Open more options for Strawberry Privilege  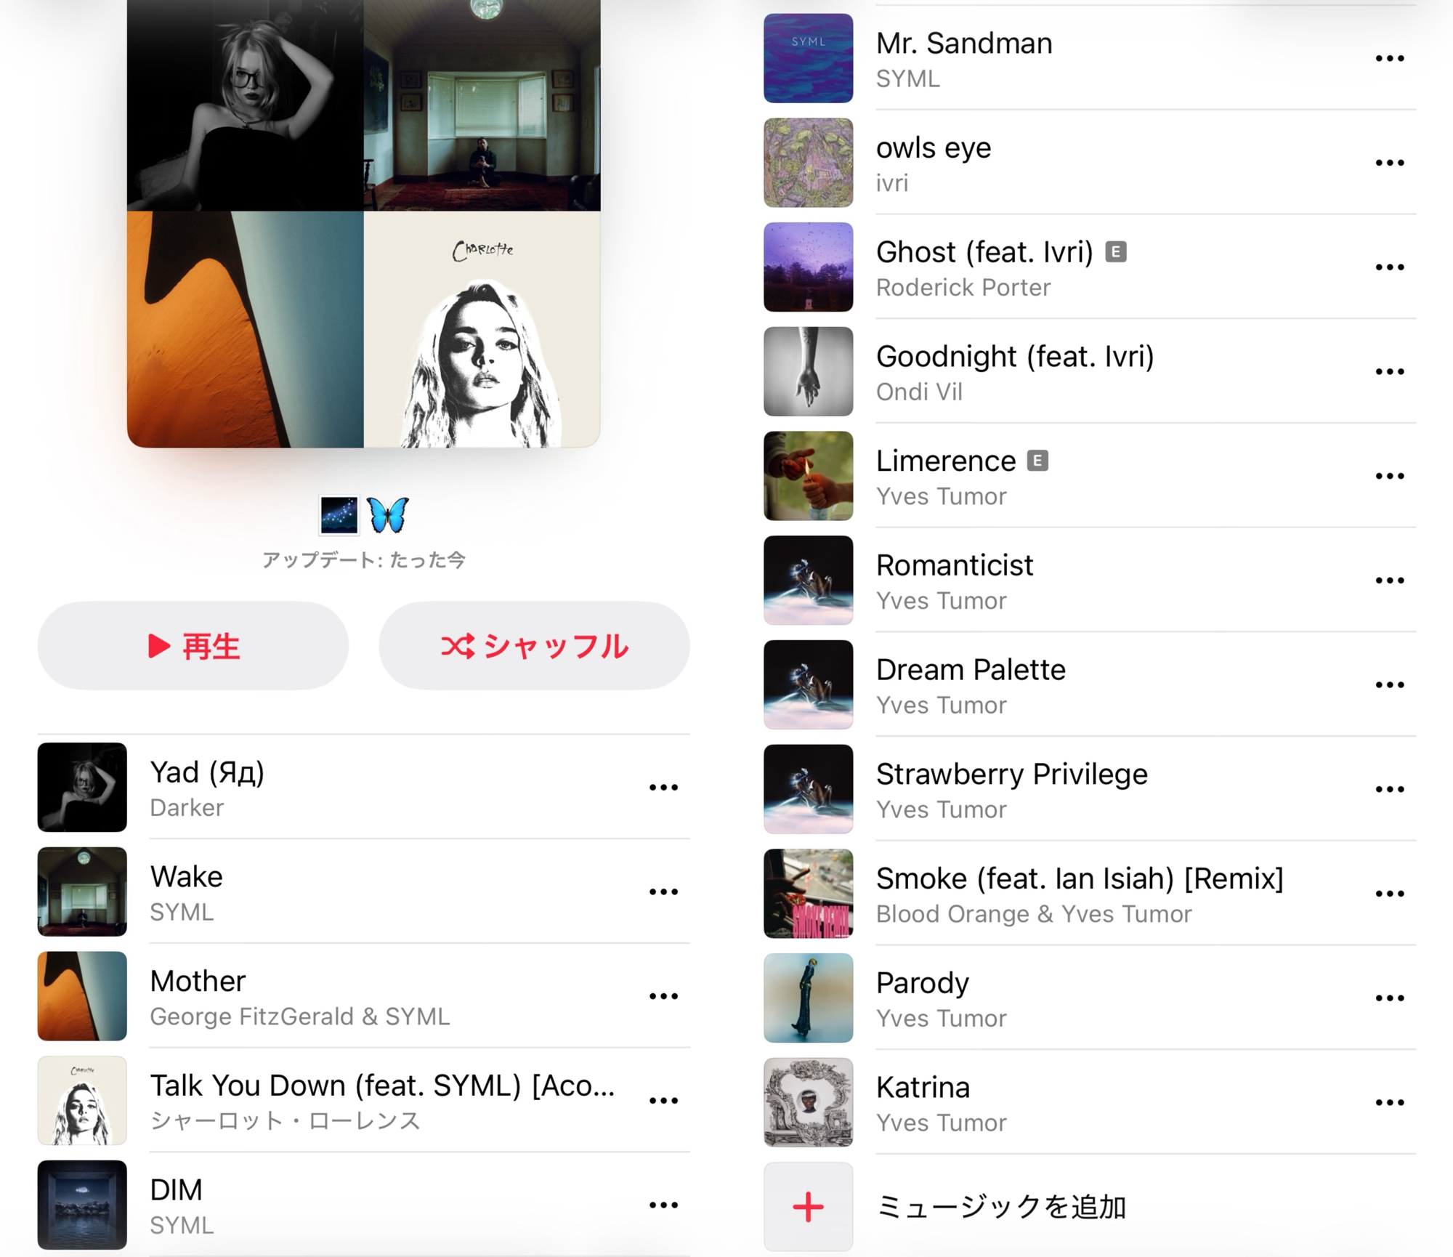click(1389, 790)
